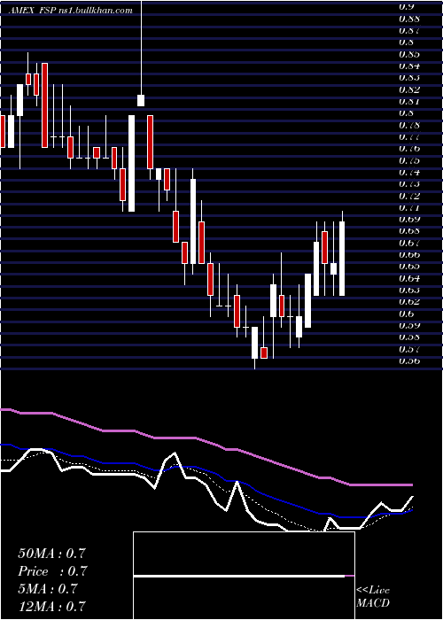Select the 0.59 price axis label
443x620 pixels.
click(x=409, y=325)
